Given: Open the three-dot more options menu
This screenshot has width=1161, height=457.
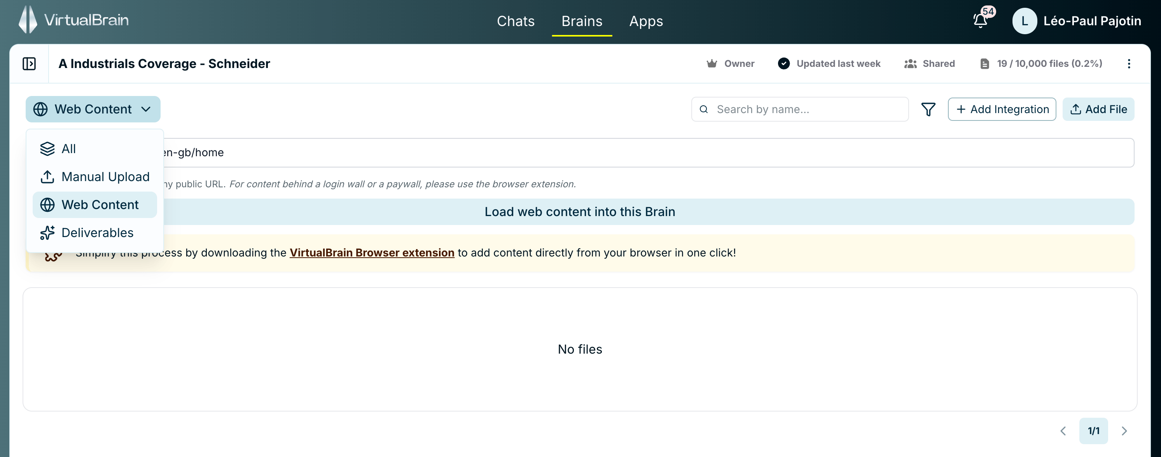Looking at the screenshot, I should click(x=1129, y=63).
